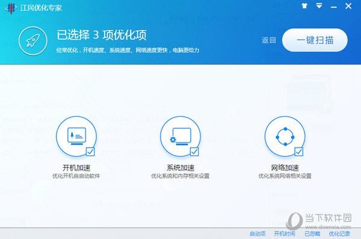Open the 开机时间 boot time link
Viewport: 361px width, 239px height.
285,234
